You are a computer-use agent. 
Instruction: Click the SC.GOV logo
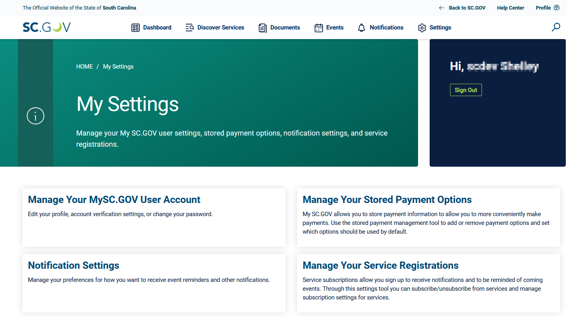coord(47,27)
